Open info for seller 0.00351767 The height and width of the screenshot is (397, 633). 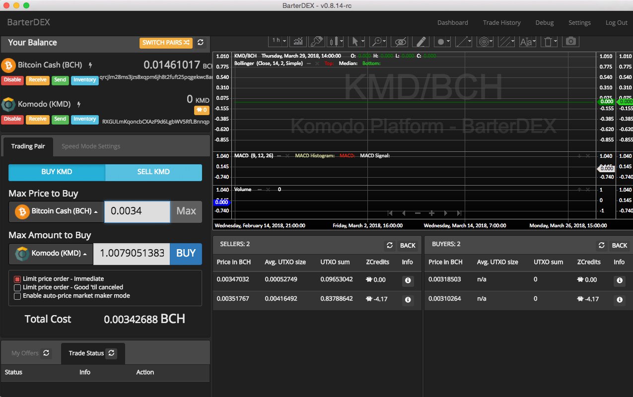408,300
